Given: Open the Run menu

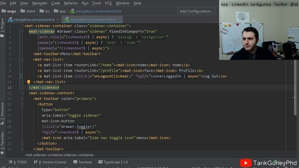Looking at the screenshot, I should (x=85, y=3).
